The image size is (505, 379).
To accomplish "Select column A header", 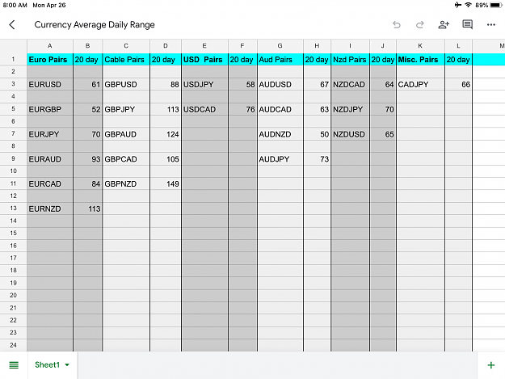I will coord(50,46).
